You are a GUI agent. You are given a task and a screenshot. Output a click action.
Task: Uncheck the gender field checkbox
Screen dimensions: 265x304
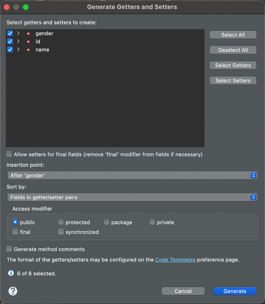point(10,34)
